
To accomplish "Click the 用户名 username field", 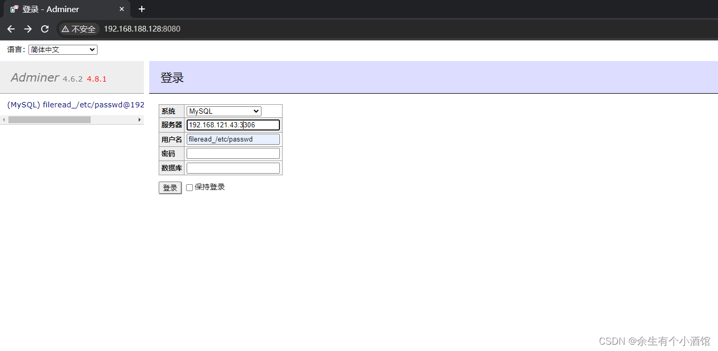I will coord(233,139).
